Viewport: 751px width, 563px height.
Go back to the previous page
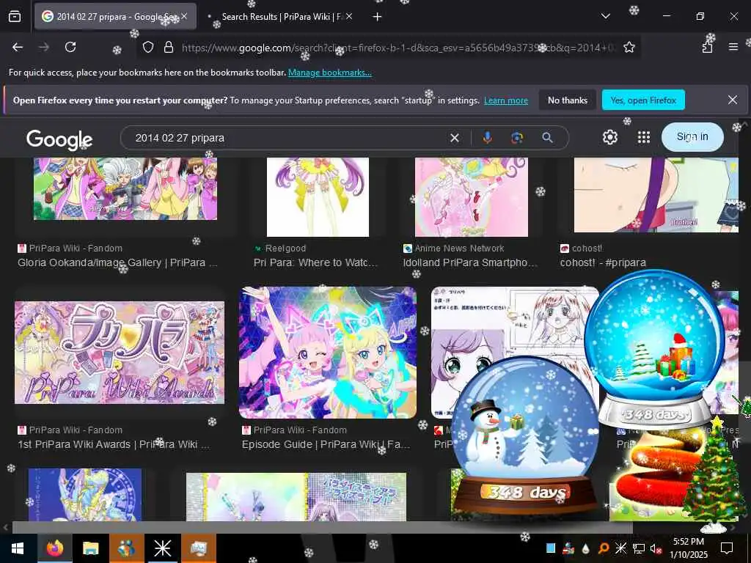[18, 47]
